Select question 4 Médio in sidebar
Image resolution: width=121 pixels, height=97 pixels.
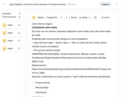11,48
